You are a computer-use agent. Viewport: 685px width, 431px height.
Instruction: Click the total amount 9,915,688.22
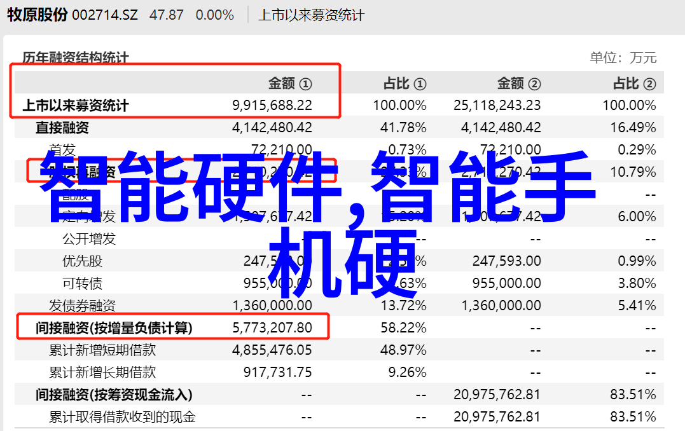point(272,106)
